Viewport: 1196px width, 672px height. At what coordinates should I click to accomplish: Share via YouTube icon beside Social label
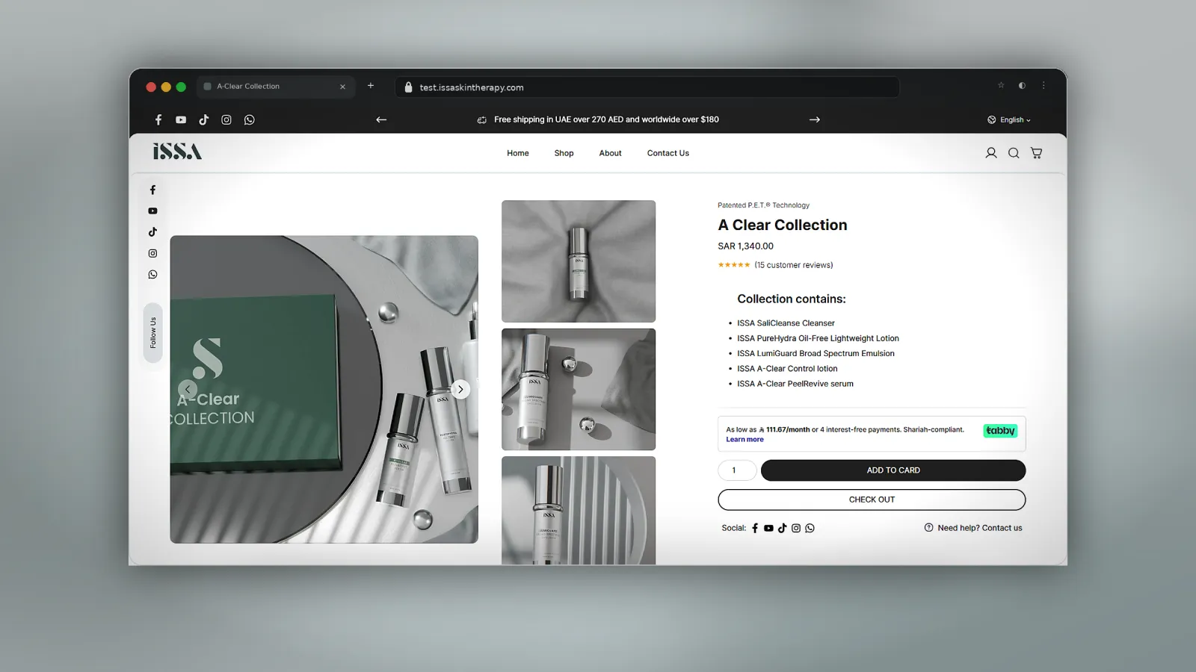[x=768, y=528]
